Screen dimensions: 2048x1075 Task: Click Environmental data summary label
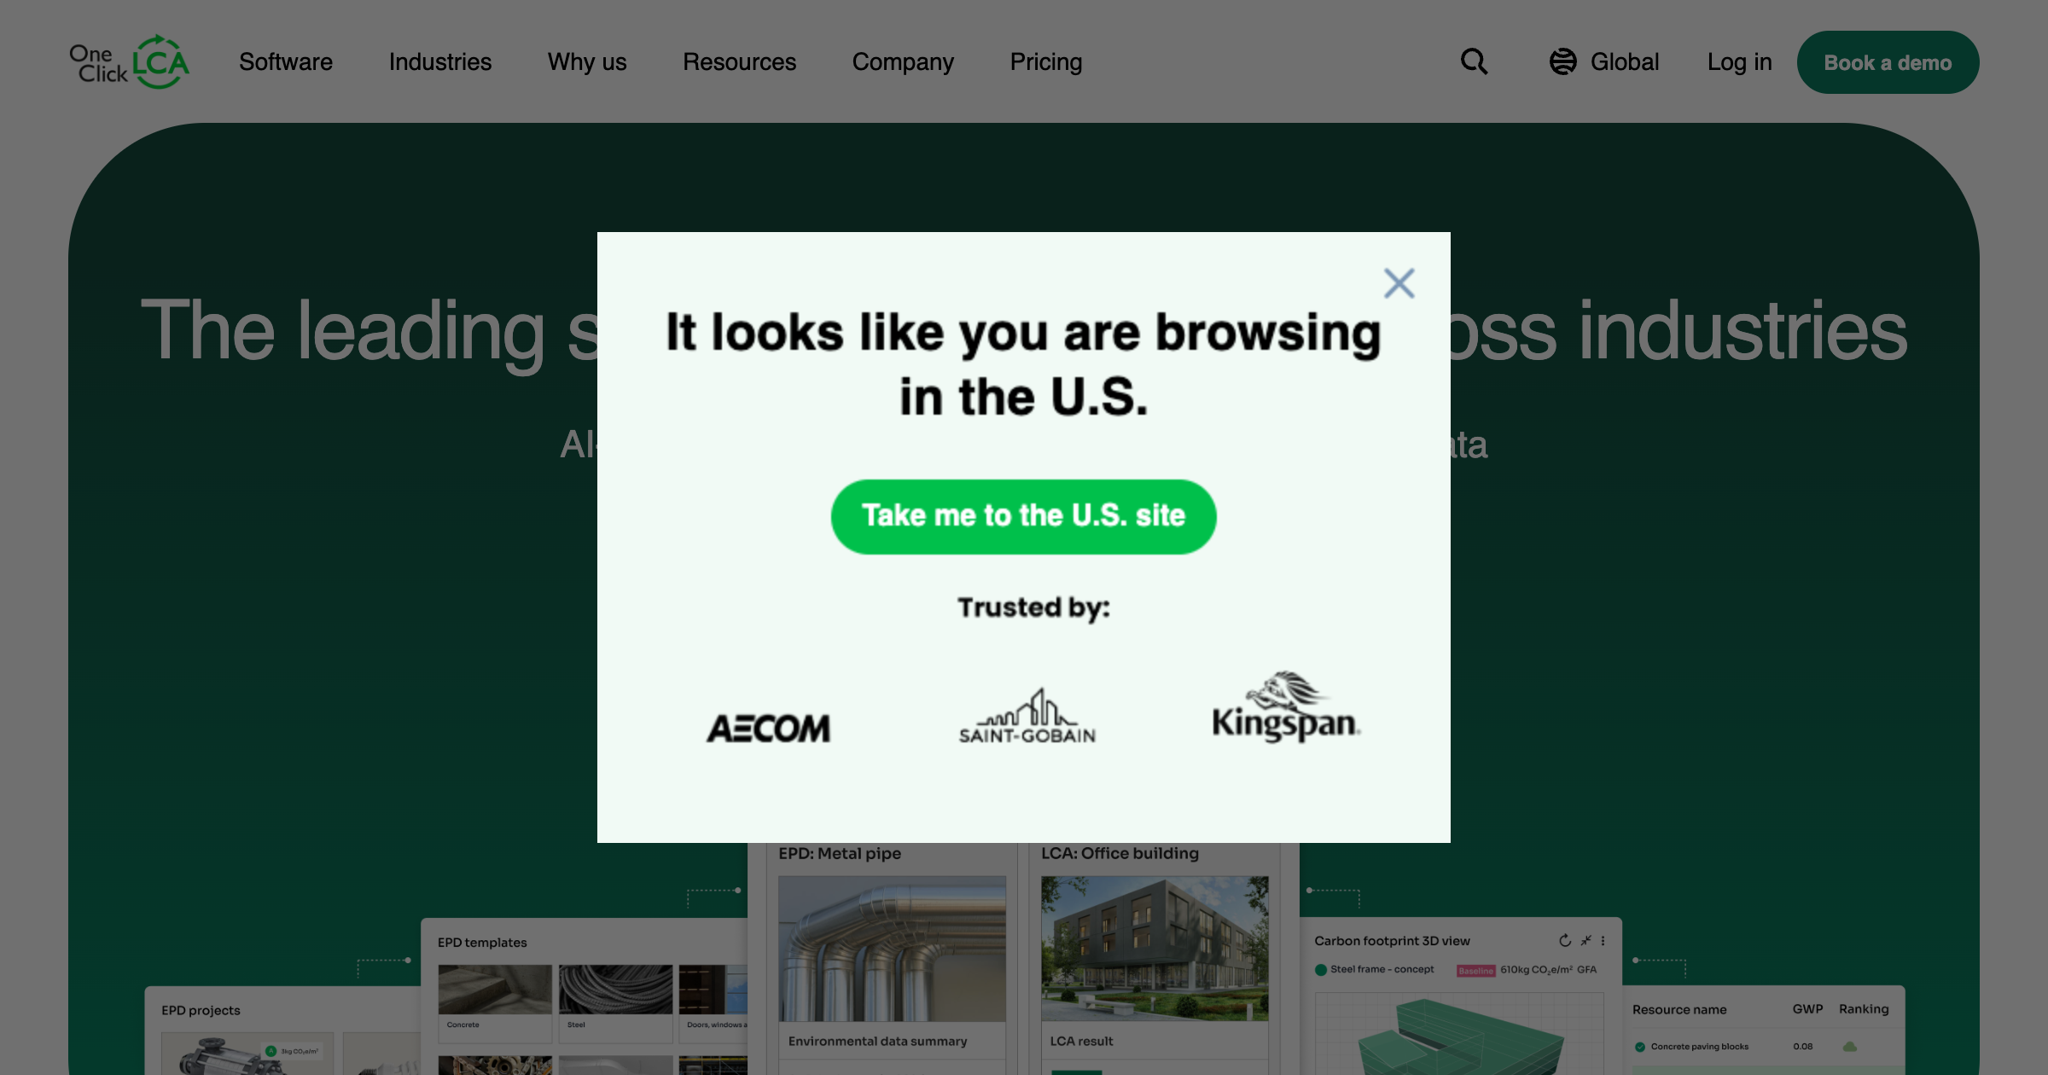click(x=877, y=1041)
